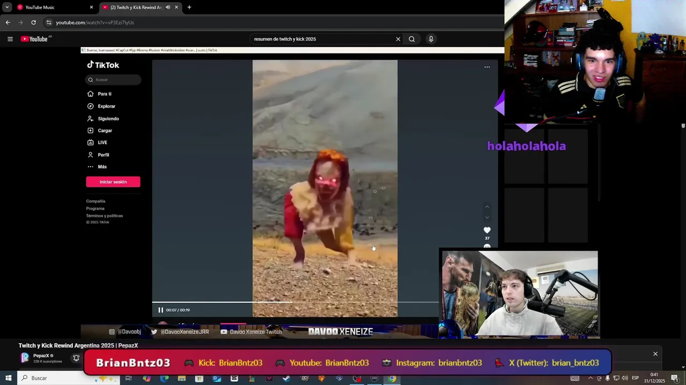Open Outlook from the taskbar

pos(217,378)
